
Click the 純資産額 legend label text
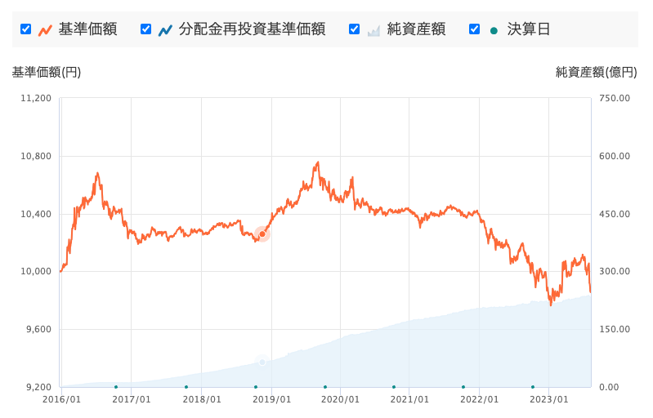coord(416,29)
